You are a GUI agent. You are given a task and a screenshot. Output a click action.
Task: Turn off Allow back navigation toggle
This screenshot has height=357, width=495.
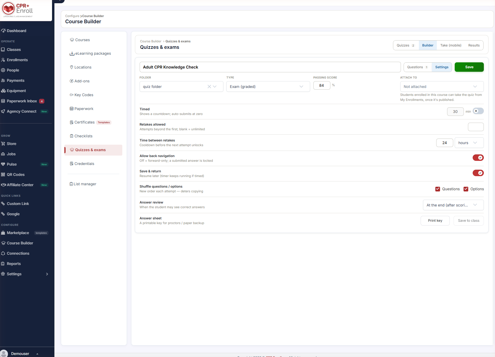(478, 158)
